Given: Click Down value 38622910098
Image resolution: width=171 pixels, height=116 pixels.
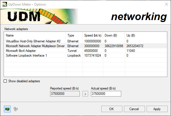Looking at the screenshot, I should (x=114, y=46).
